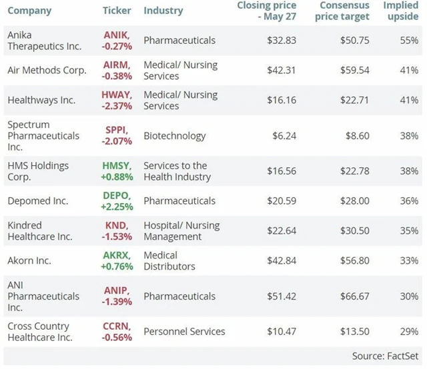
Task: Open the HMSY ticker link
Action: click(118, 166)
